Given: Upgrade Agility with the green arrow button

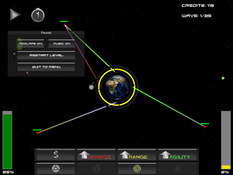Looking at the screenshot, I should (177, 155).
